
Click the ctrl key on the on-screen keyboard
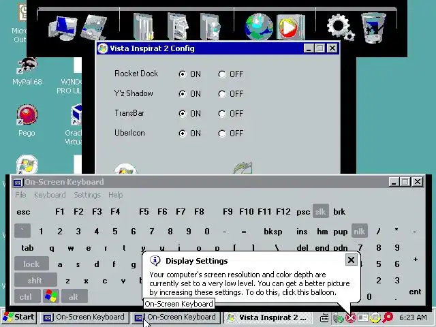coord(26,296)
